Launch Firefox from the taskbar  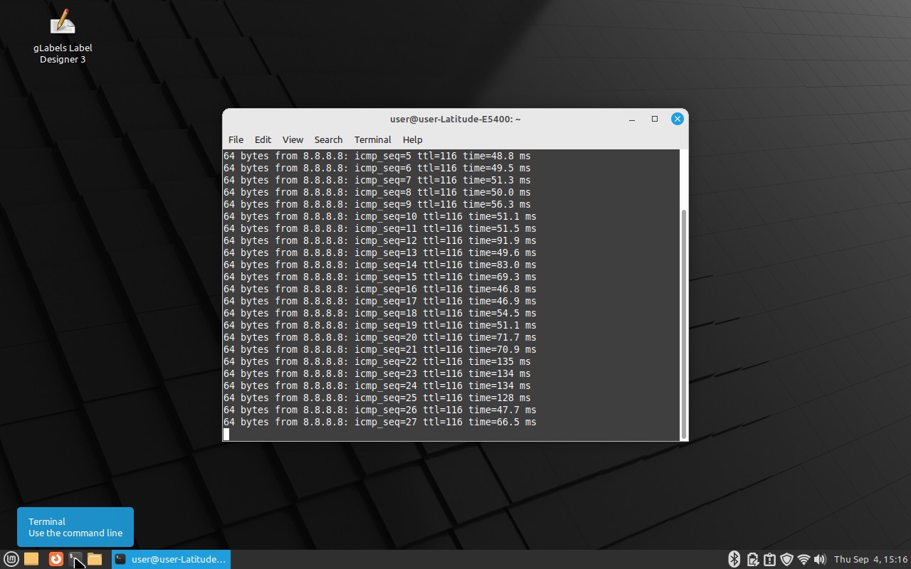pos(56,559)
